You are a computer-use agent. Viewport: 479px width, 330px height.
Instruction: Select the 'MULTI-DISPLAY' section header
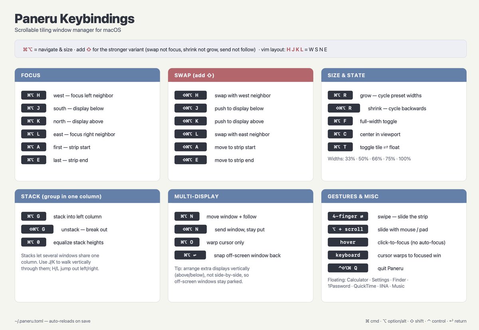(241, 196)
